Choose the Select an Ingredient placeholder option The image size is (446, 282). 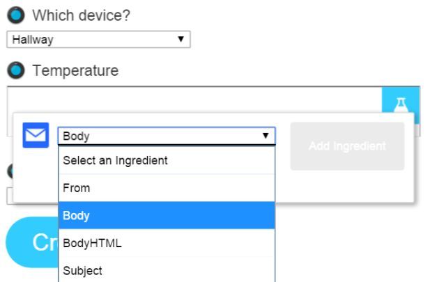tap(166, 160)
